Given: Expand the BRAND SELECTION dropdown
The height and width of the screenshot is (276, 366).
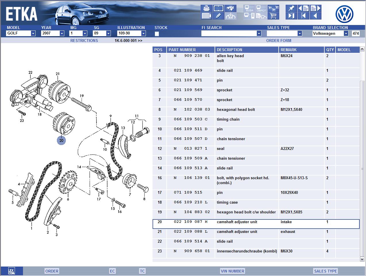Looking at the screenshot, I should 346,34.
